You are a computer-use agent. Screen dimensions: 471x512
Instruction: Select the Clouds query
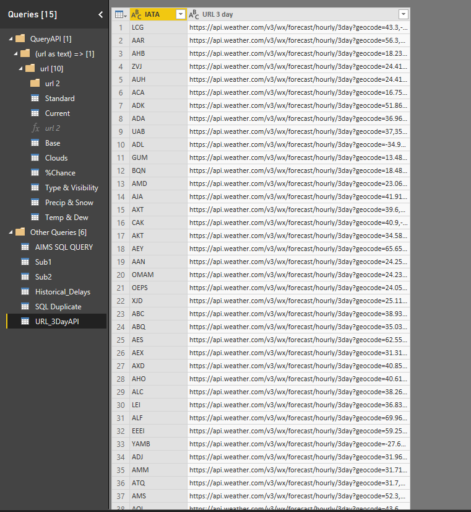[x=56, y=157]
